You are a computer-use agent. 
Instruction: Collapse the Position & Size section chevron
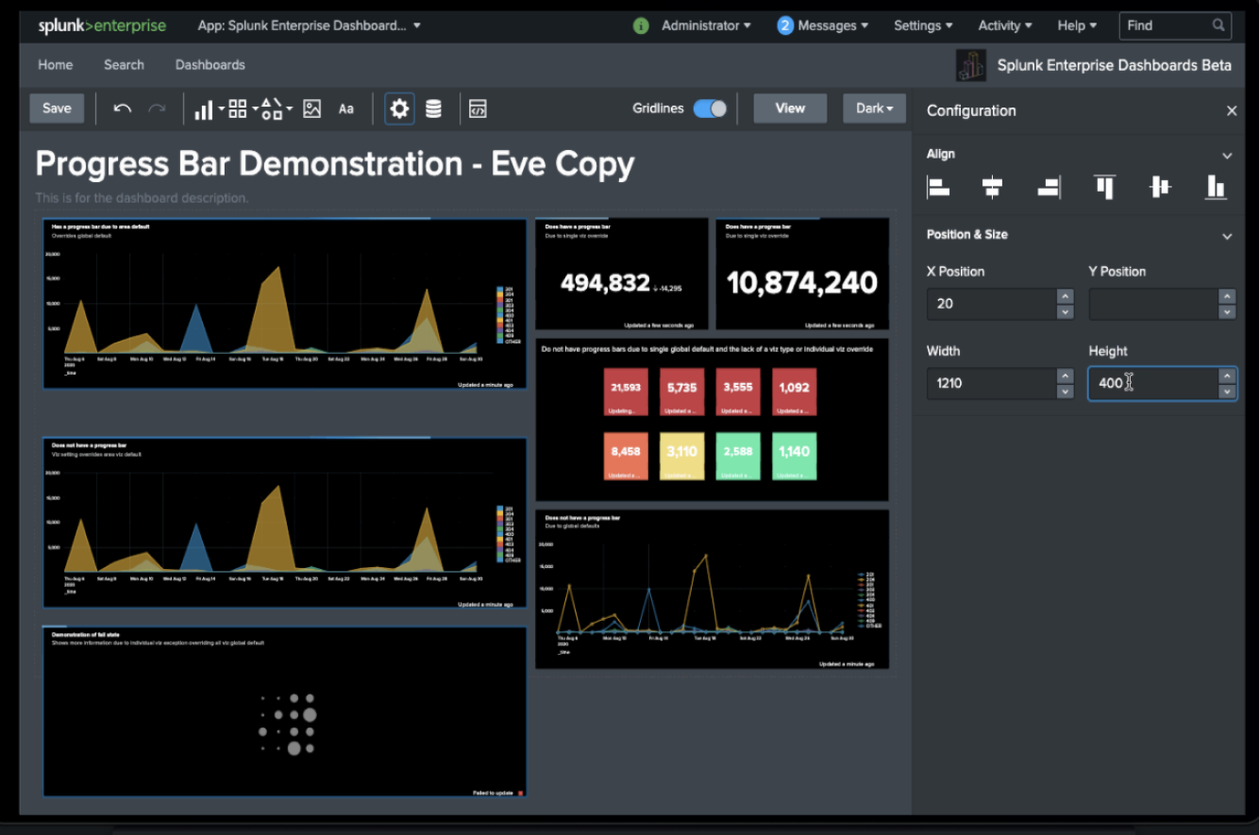coord(1227,236)
